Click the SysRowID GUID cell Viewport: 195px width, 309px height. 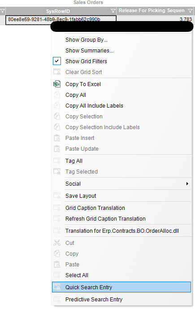[61, 20]
